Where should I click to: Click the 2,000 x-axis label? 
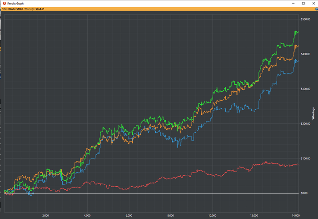(x=45, y=215)
